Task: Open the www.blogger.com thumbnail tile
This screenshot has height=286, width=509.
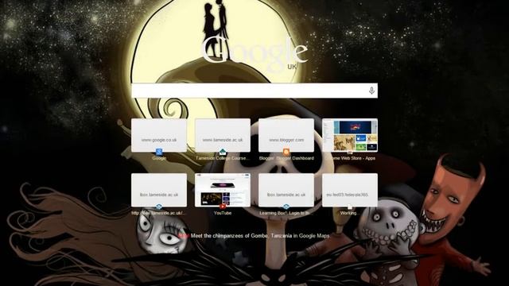Action: tap(286, 135)
